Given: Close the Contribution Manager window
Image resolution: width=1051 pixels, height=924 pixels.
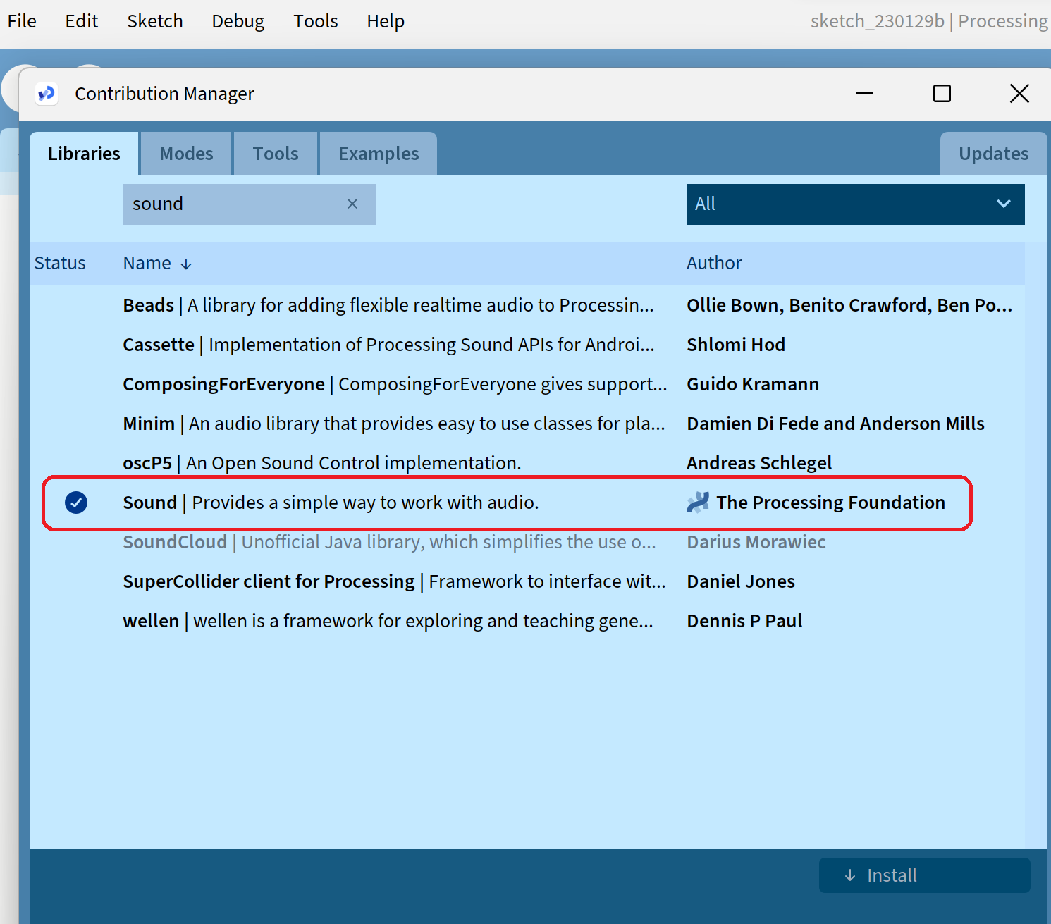Looking at the screenshot, I should [x=1019, y=94].
